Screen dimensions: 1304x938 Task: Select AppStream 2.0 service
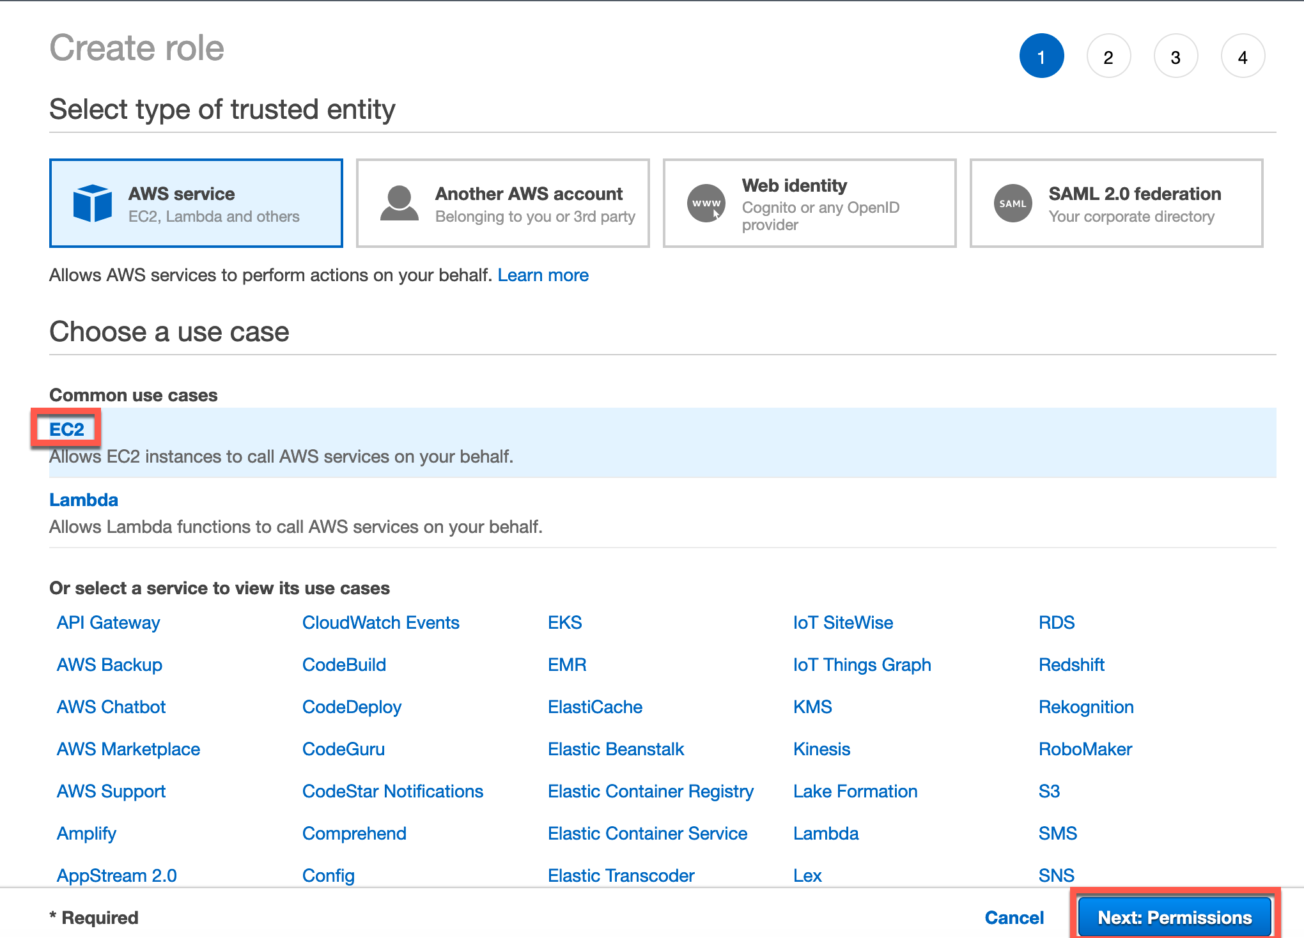[117, 875]
